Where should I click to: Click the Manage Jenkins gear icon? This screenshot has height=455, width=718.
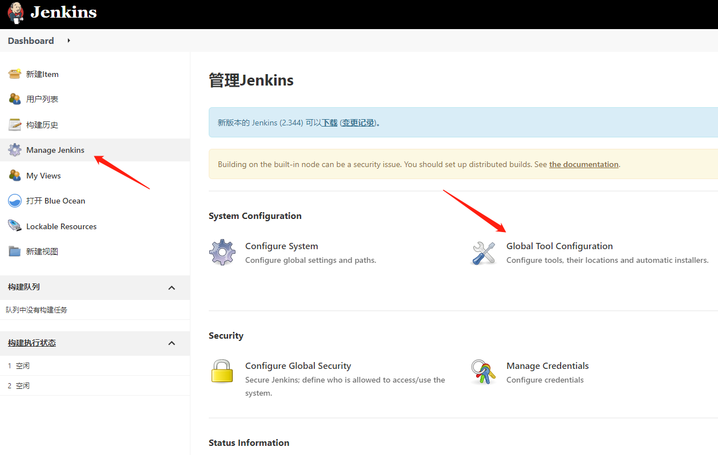pos(15,149)
